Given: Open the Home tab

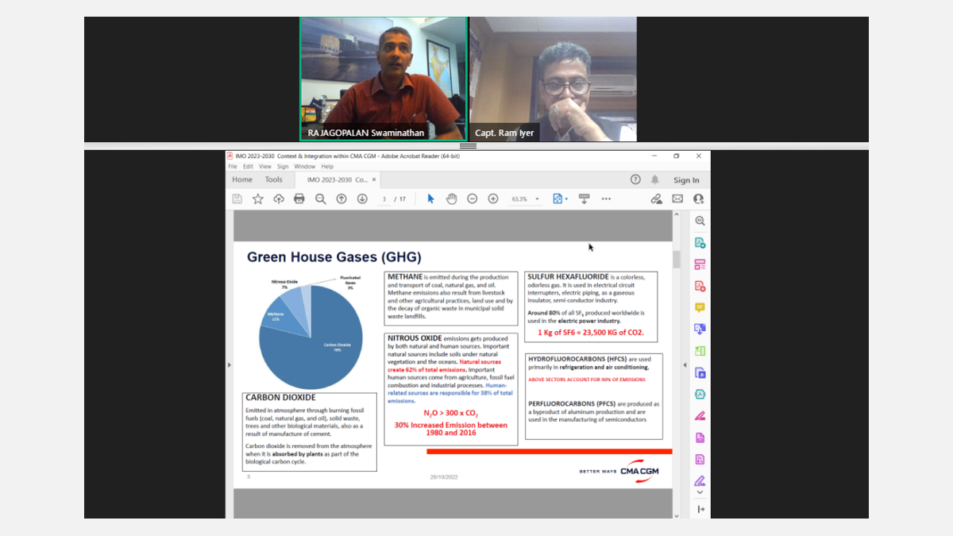Looking at the screenshot, I should [x=242, y=180].
